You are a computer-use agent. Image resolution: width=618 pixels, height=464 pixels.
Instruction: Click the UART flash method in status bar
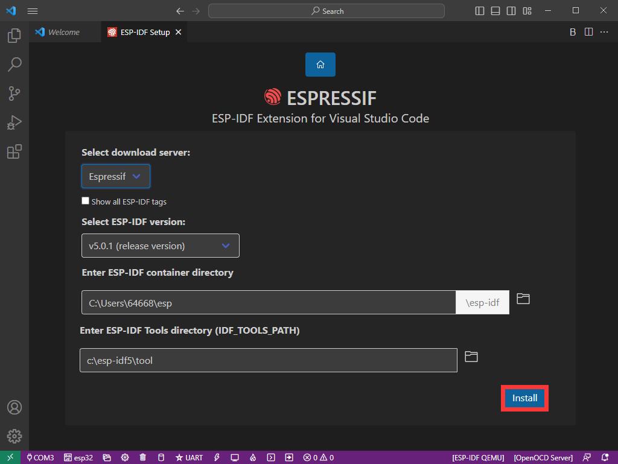coord(189,458)
